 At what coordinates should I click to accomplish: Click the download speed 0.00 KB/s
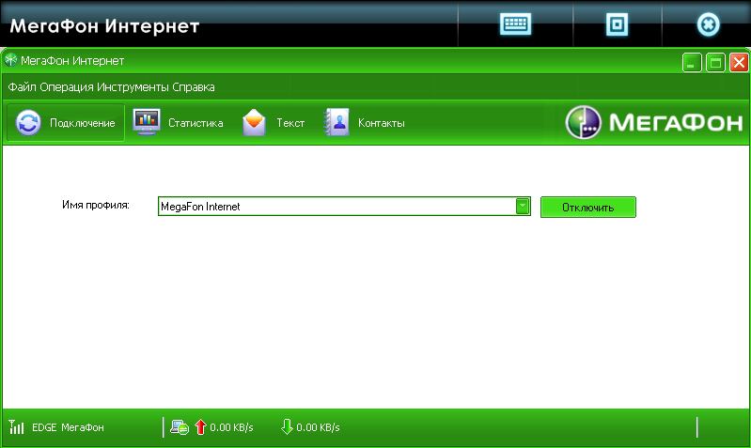pos(318,427)
